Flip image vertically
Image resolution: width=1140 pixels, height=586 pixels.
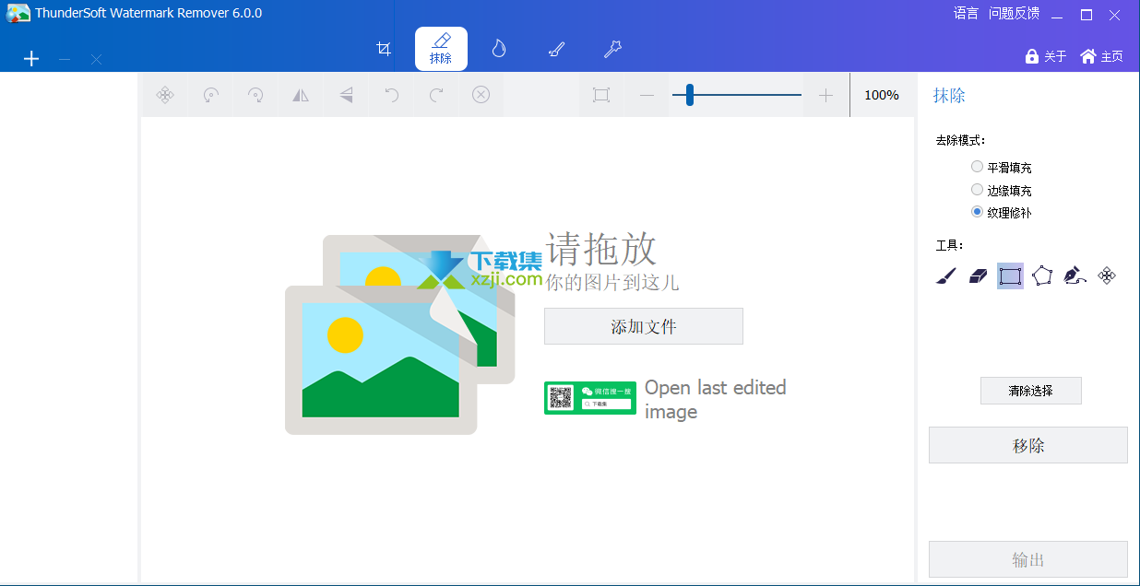tap(346, 95)
